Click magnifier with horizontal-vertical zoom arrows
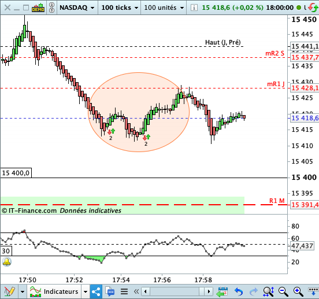 pyautogui.click(x=269, y=291)
